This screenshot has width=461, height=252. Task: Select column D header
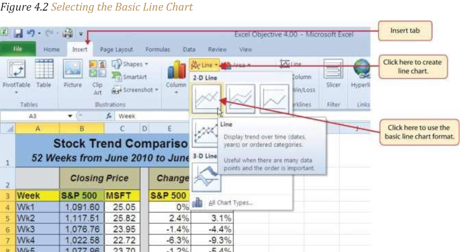(x=144, y=129)
